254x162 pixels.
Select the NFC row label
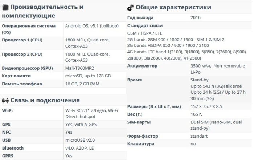tap(6, 132)
